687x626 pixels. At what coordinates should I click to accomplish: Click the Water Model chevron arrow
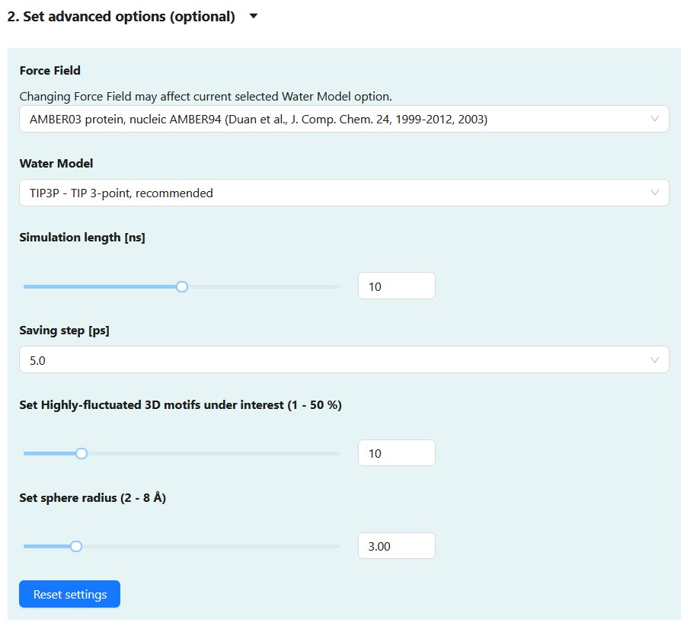[x=654, y=193]
